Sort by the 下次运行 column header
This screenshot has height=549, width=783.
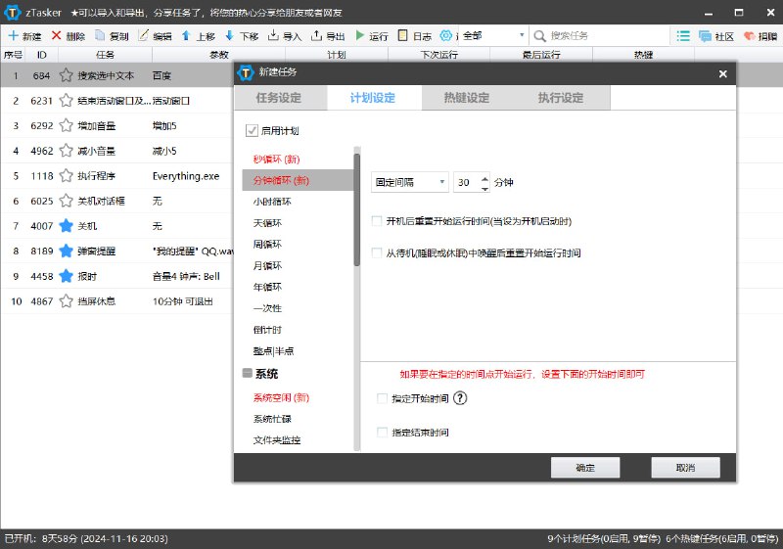click(x=438, y=55)
